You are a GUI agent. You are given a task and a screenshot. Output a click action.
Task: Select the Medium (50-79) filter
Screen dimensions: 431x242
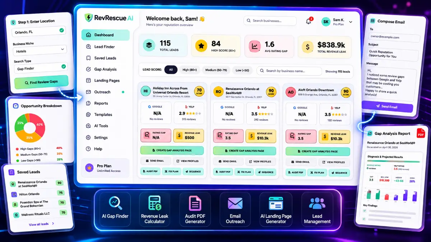[216, 70]
